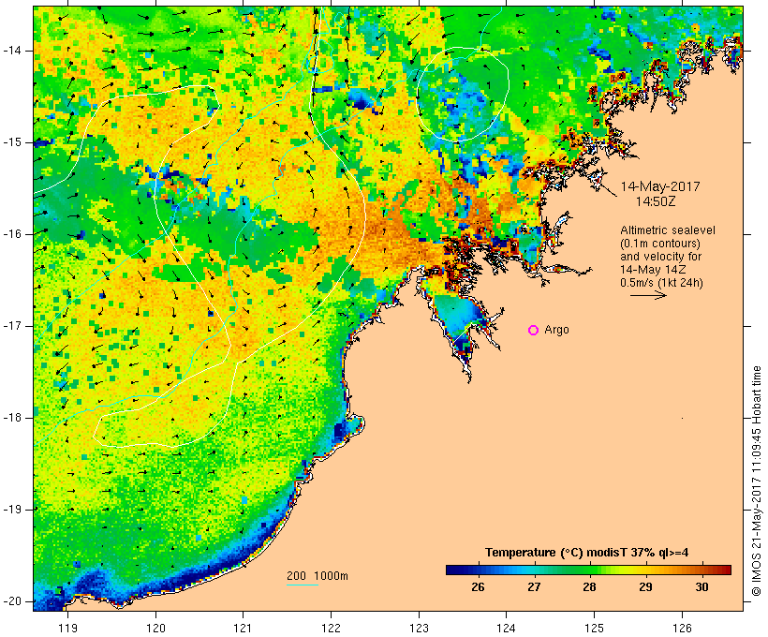The height and width of the screenshot is (637, 768).
Task: Click latitude axis label -20
Action: pos(12,601)
